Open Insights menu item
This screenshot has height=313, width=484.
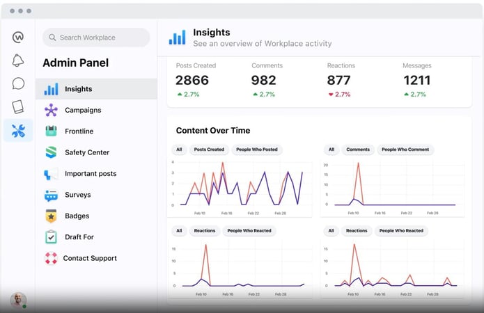pos(96,89)
